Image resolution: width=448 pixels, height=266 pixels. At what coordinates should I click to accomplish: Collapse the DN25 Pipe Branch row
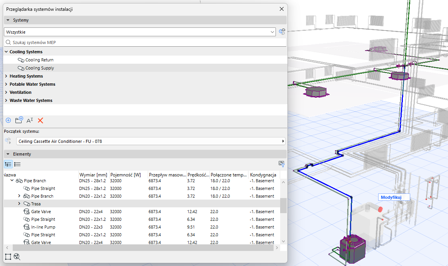pyautogui.click(x=12, y=181)
